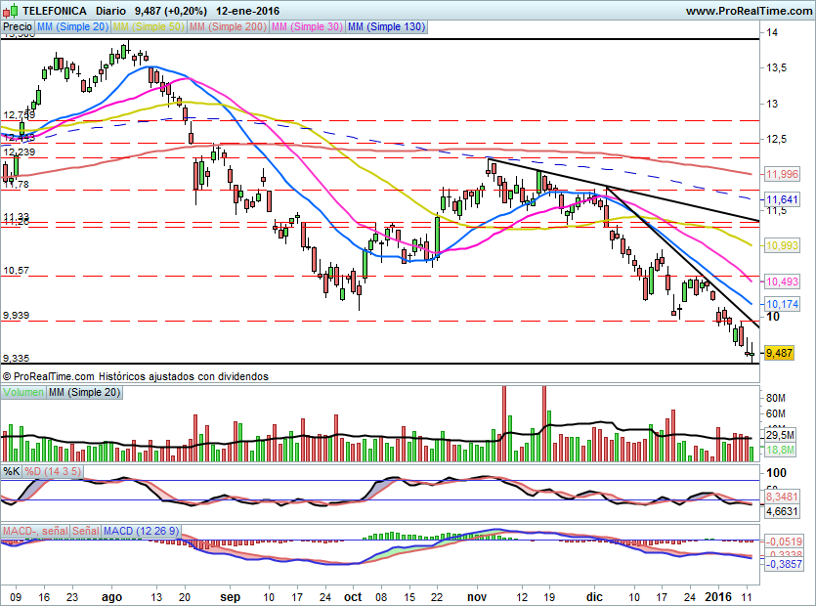The height and width of the screenshot is (606, 816).
Task: Click the volume MM (Simple 20) label
Action: 84,392
